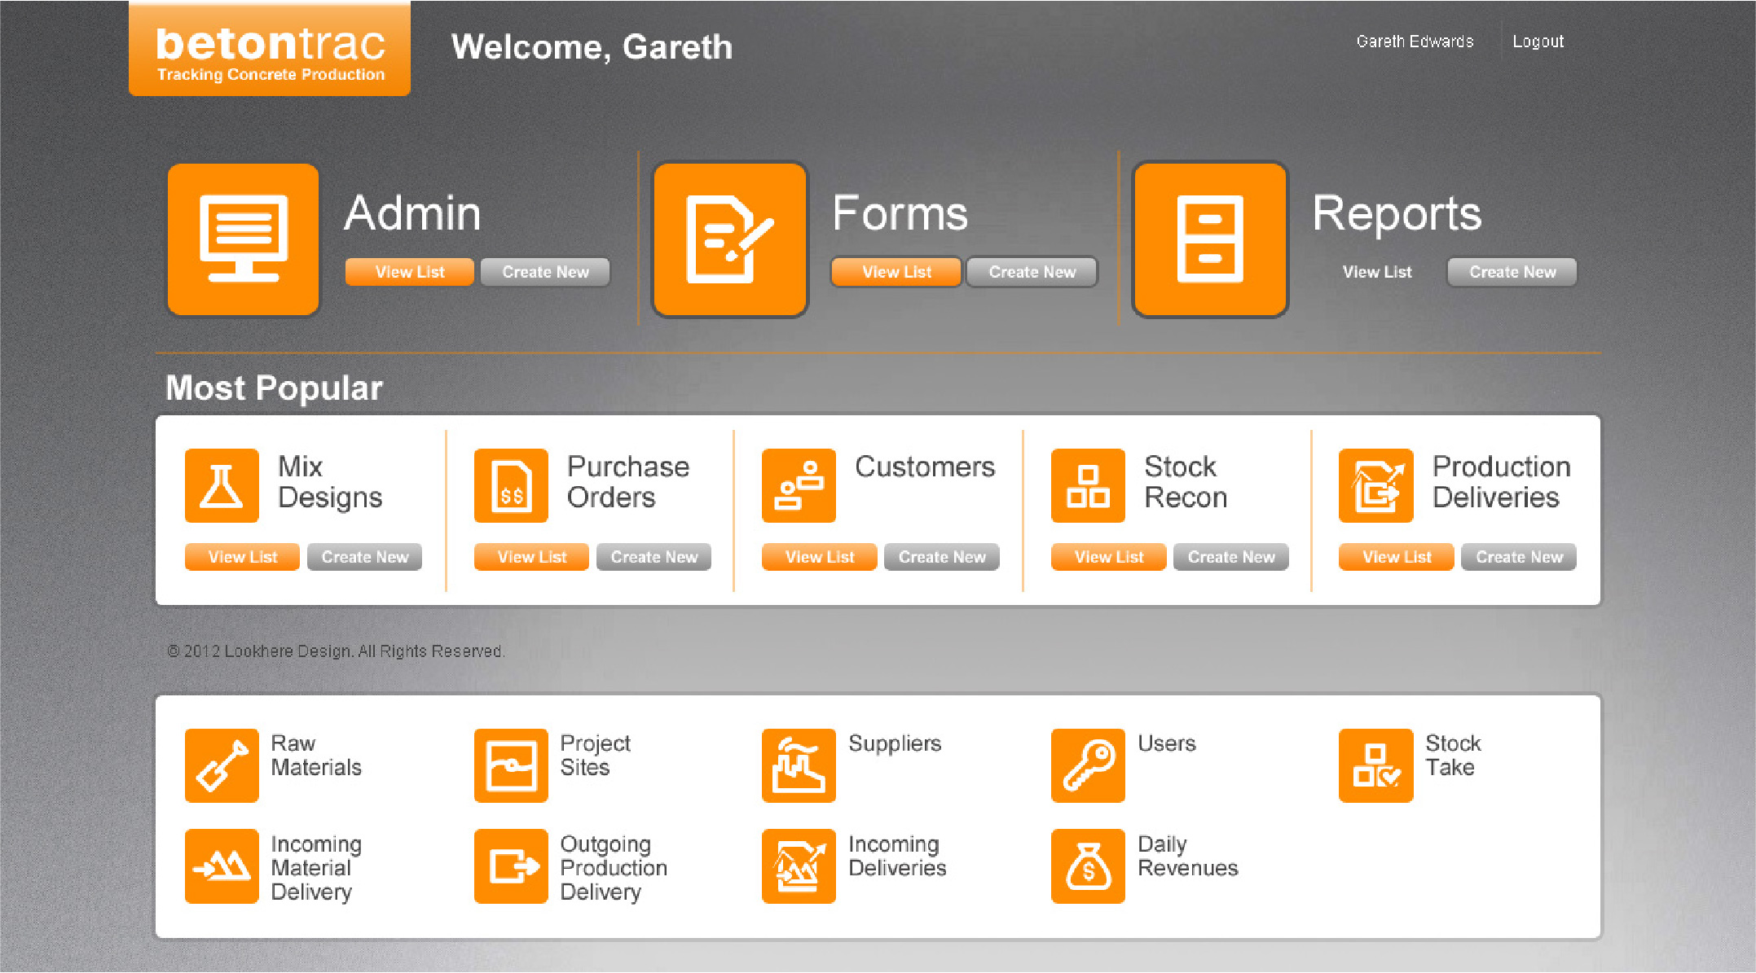Open the Admin monitor icon tile
This screenshot has height=973, width=1756.
coord(243,239)
